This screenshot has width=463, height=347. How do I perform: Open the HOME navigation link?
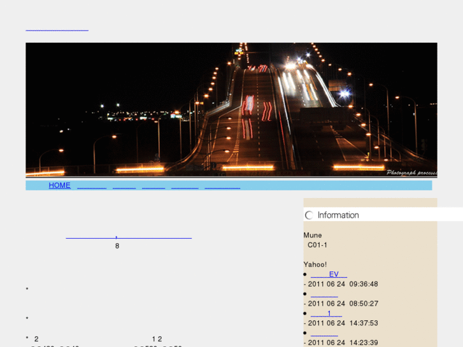coord(59,185)
